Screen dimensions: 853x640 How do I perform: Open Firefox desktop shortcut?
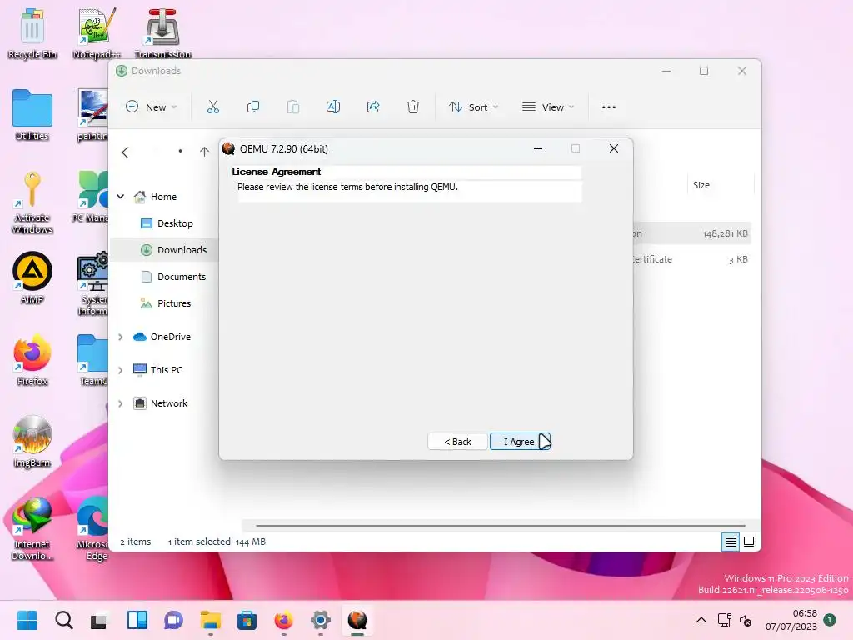(x=32, y=359)
